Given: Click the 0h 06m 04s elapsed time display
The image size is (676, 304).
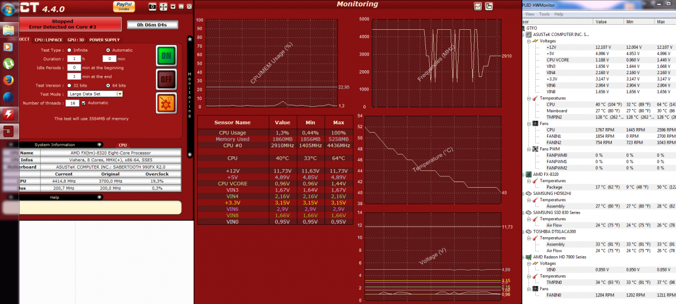Looking at the screenshot, I should 152,25.
